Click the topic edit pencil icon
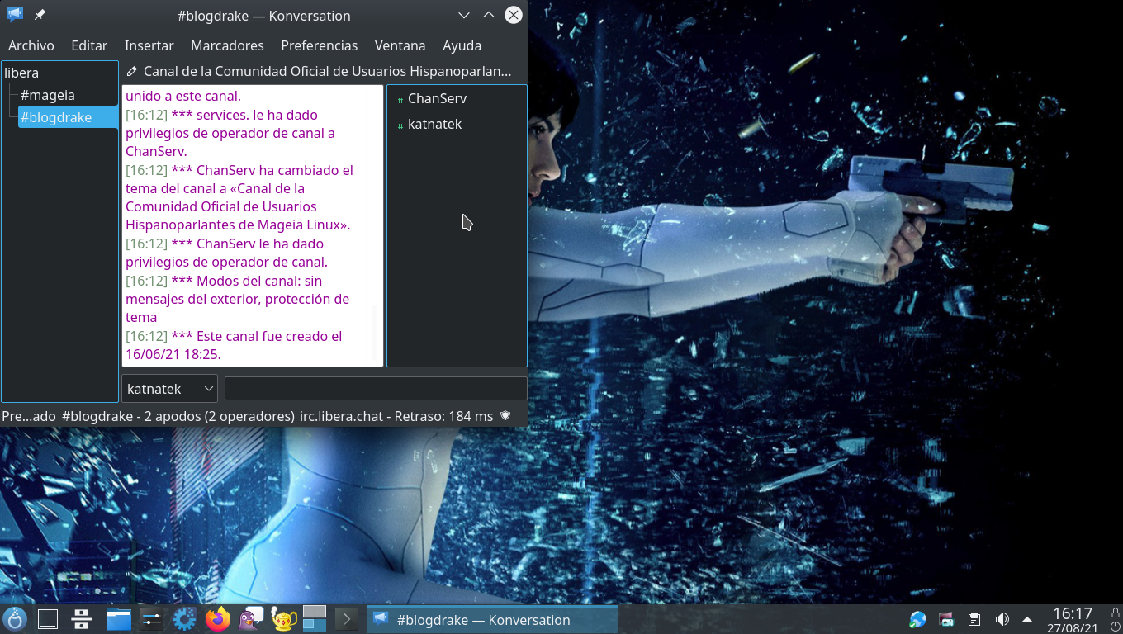The image size is (1123, 634). 131,72
